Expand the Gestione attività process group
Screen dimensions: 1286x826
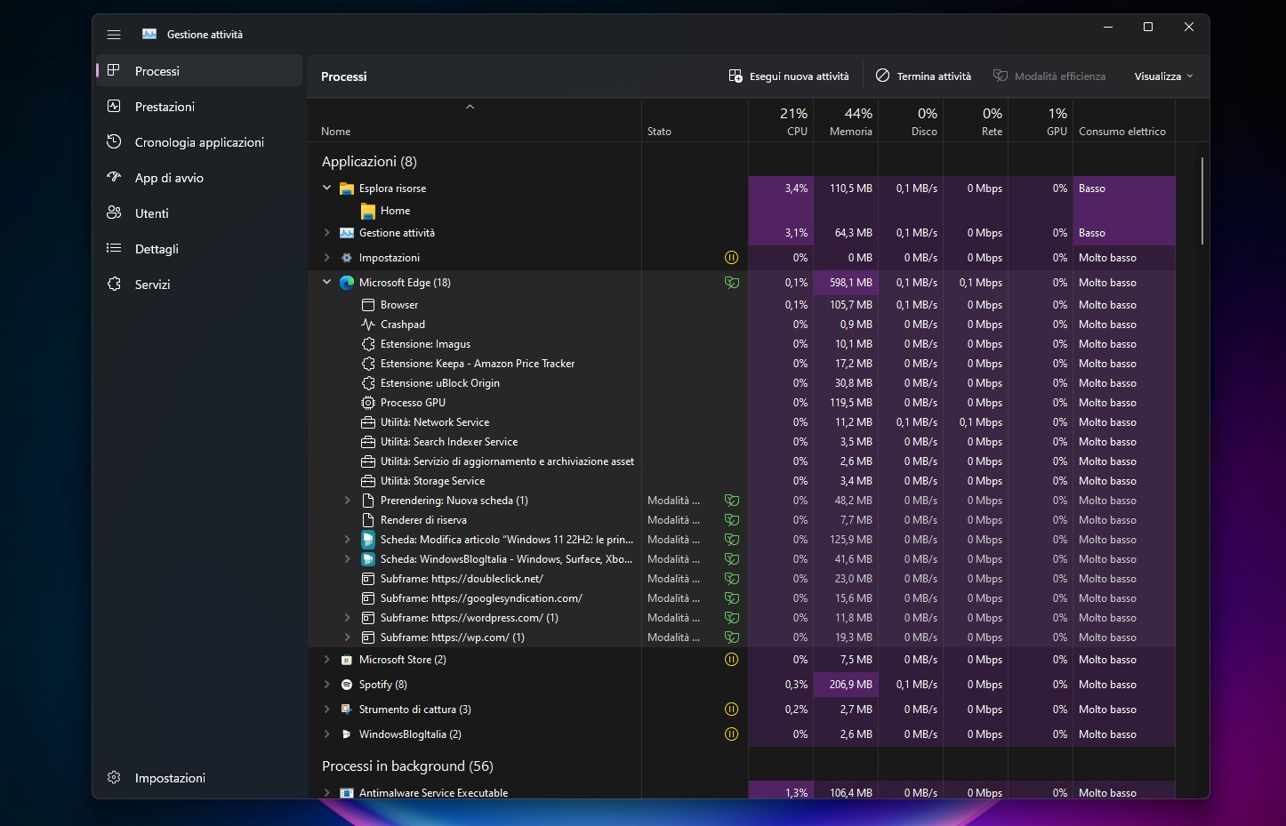coord(326,233)
